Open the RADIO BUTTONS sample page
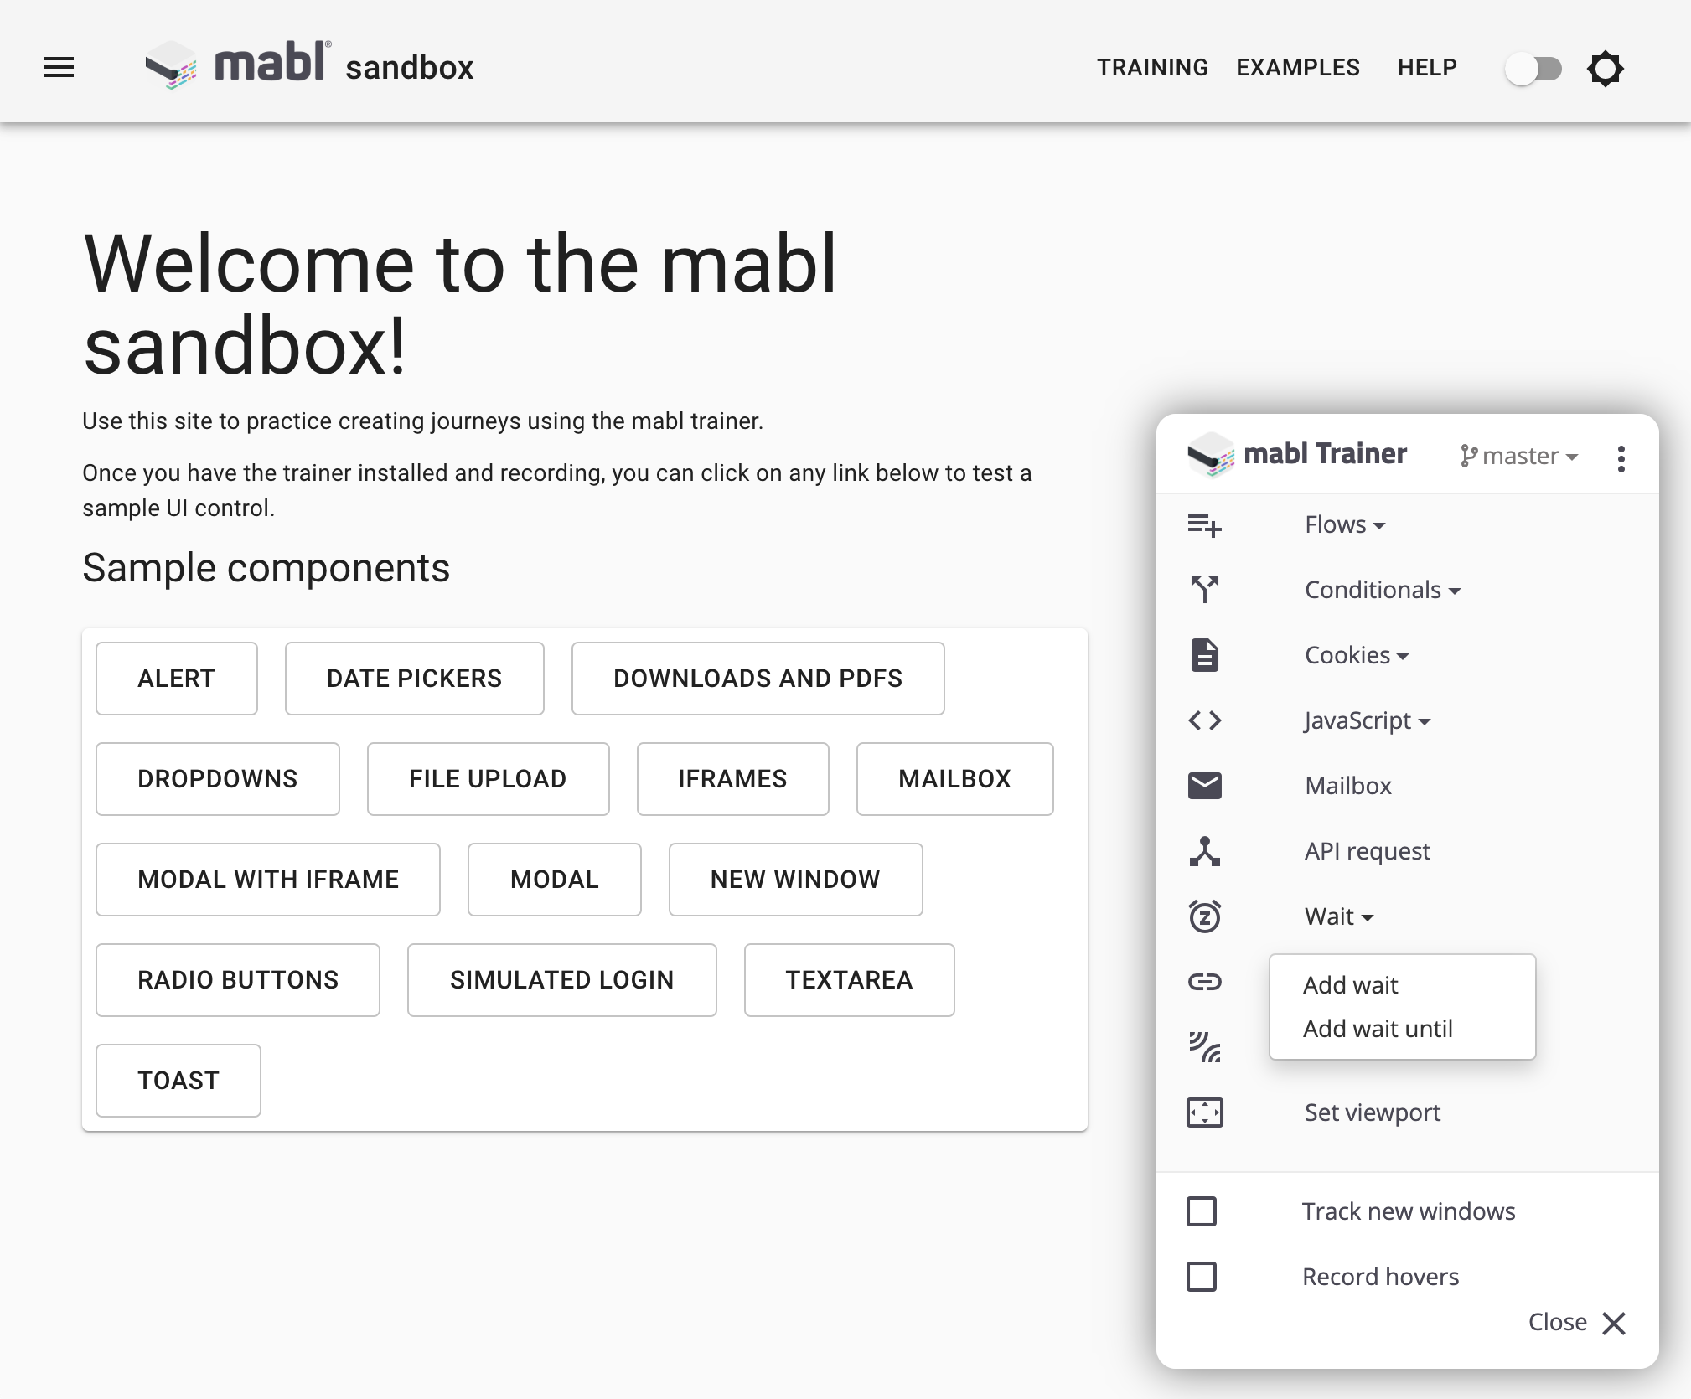 [238, 980]
